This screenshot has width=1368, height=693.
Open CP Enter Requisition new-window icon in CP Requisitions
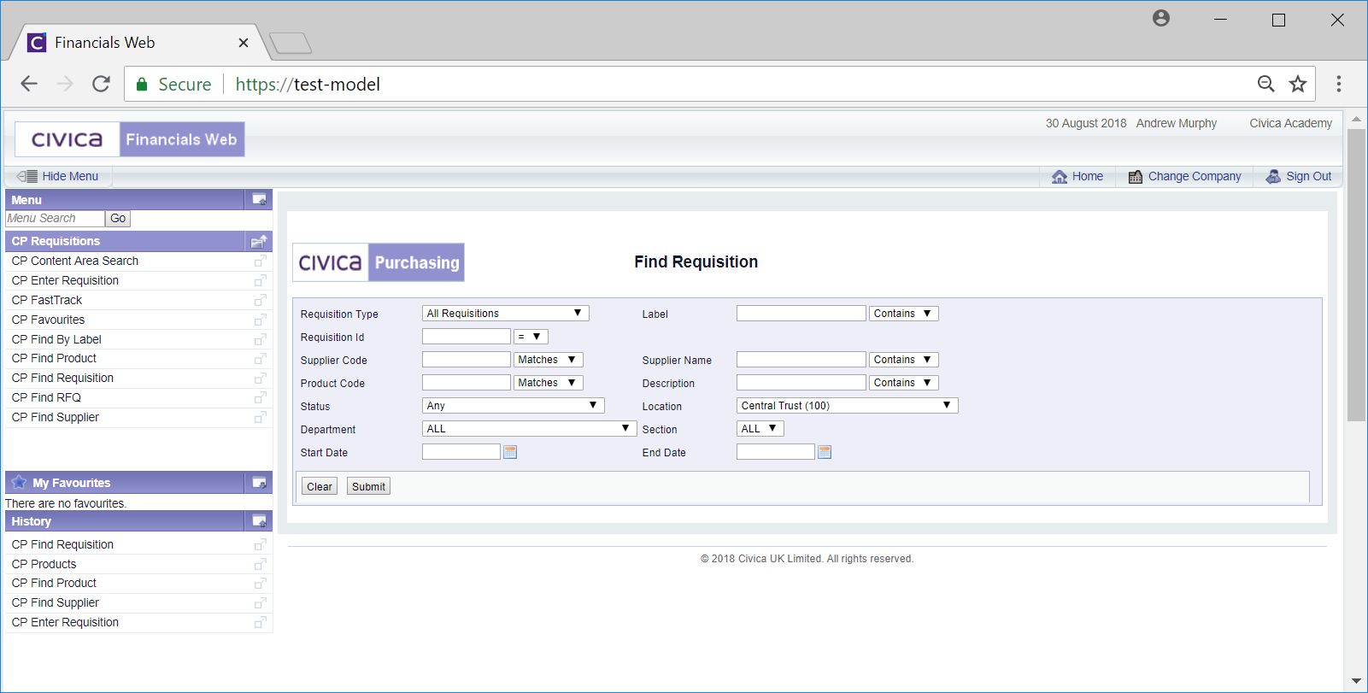[261, 280]
